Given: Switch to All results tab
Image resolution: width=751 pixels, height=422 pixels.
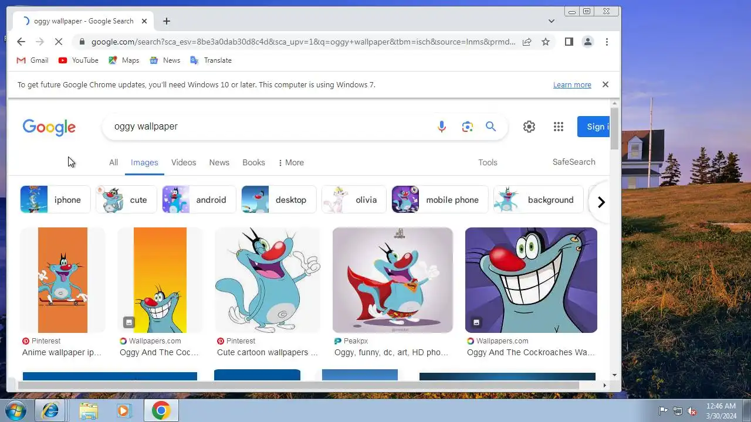Looking at the screenshot, I should [x=113, y=162].
